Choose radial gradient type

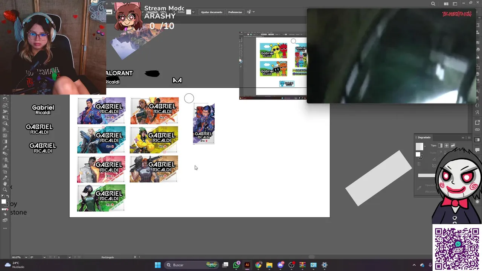(x=447, y=146)
